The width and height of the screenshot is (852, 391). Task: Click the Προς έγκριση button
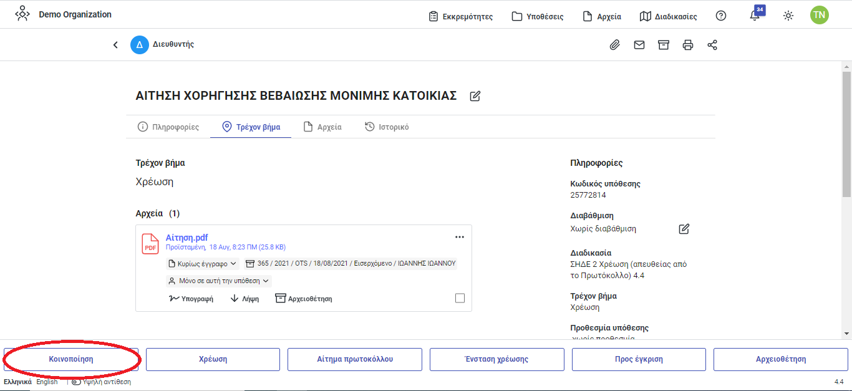click(639, 359)
